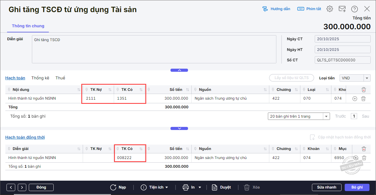Sort Hạch toán table by TK Nợ arrows
376x195 pixels.
pyautogui.click(x=110, y=90)
